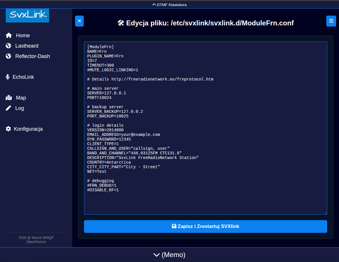Viewport: 339px width, 262px height.
Task: Open the hamburger menu button
Action: 331,21
